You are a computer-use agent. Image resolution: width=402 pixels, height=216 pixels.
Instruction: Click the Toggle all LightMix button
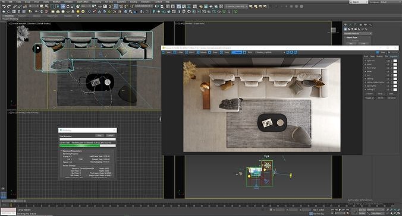point(369,98)
